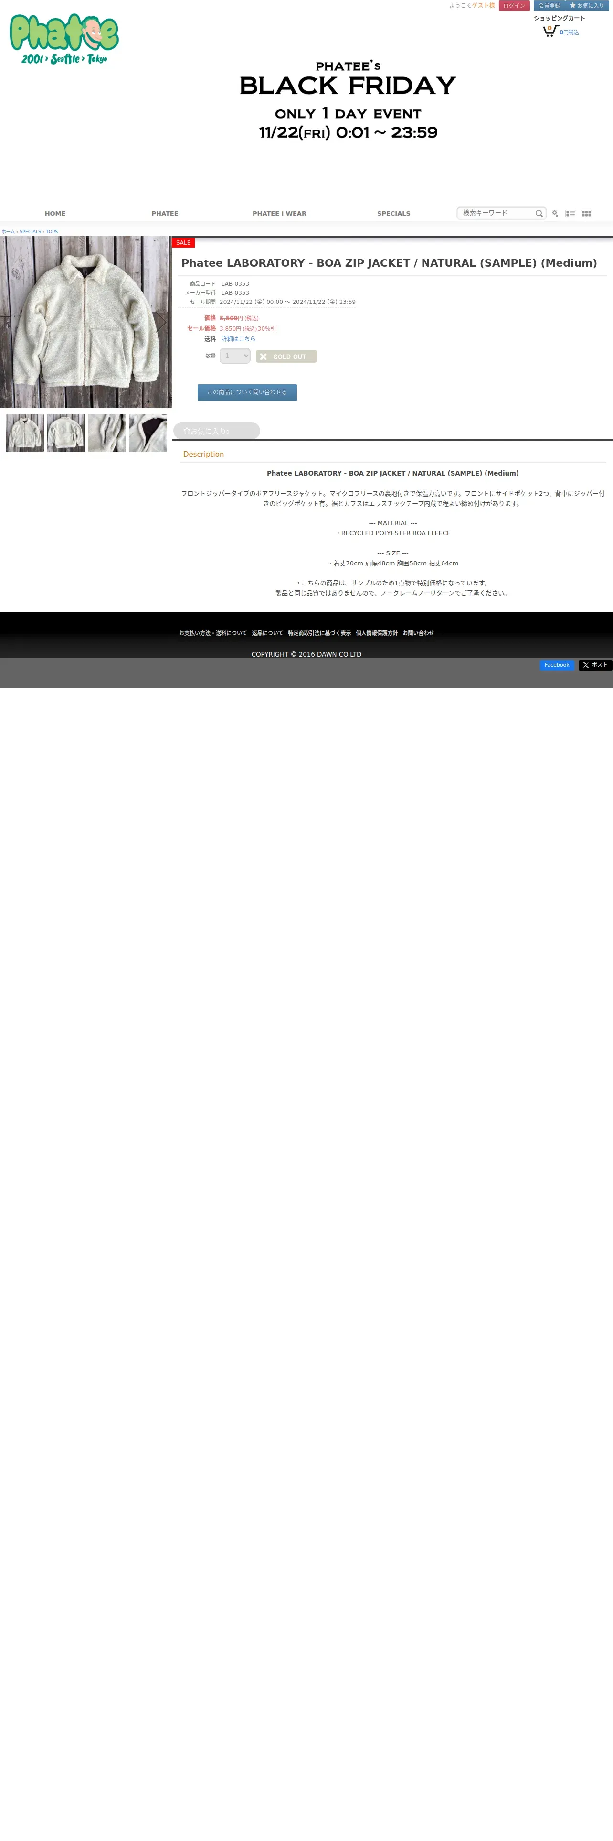This screenshot has width=613, height=1841.
Task: Add product to お気に入り favorites
Action: pos(216,431)
